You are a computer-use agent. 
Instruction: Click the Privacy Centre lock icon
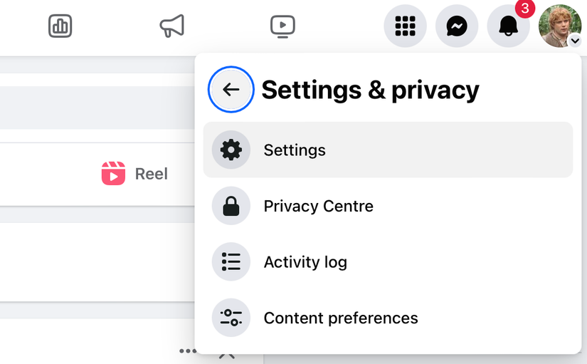[231, 206]
